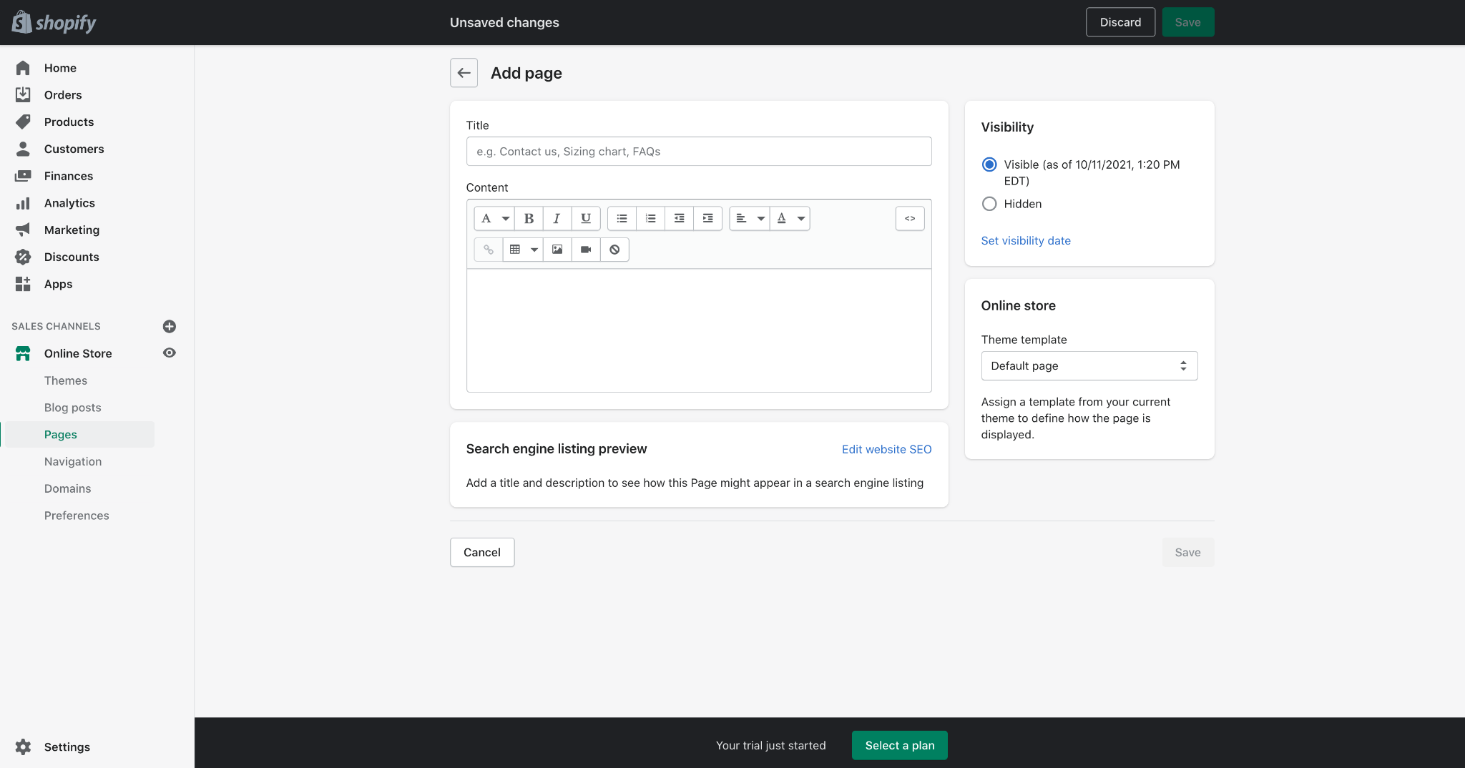The width and height of the screenshot is (1465, 768).
Task: Select the Hidden radio option
Action: [989, 204]
